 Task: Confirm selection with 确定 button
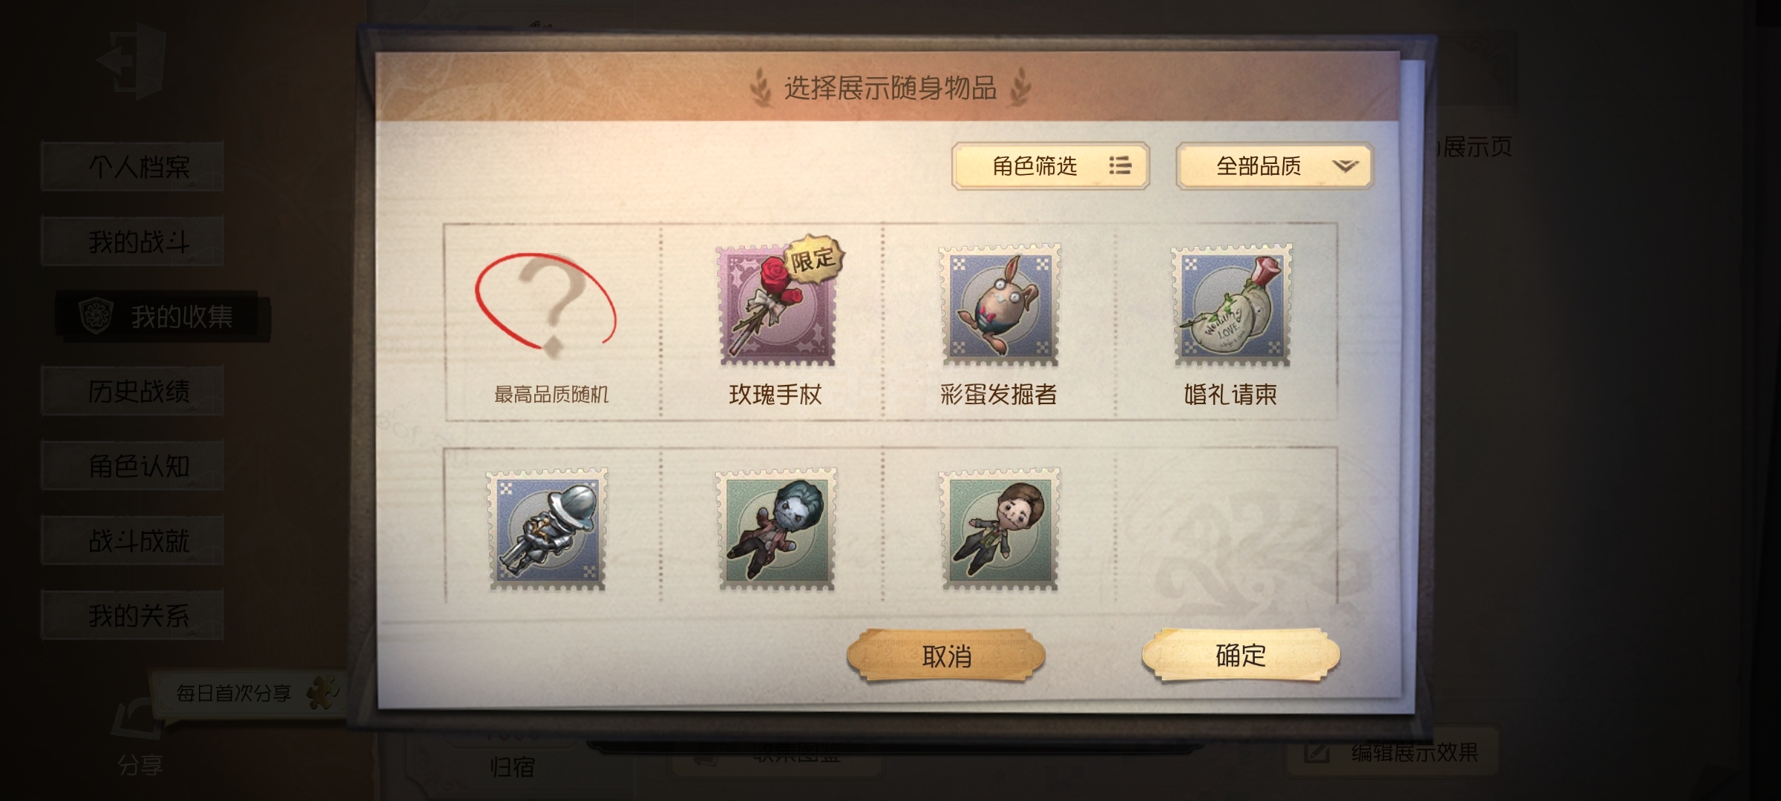pos(1241,655)
